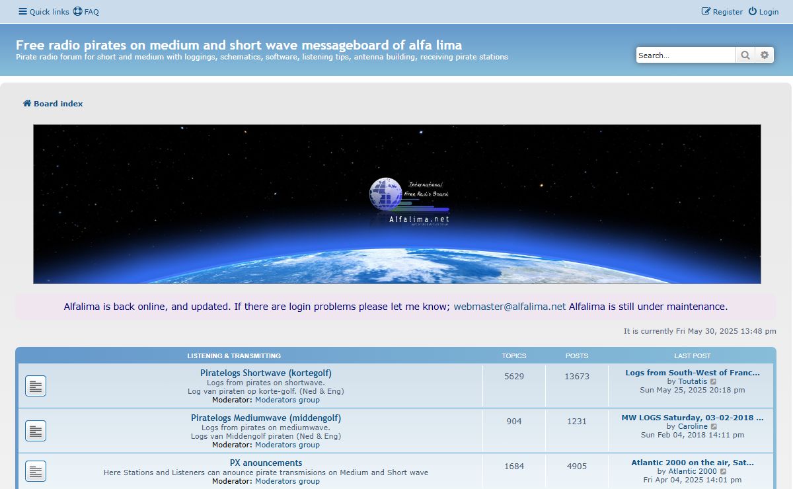Image resolution: width=793 pixels, height=489 pixels.
Task: View profile of user Caroline
Action: click(693, 426)
